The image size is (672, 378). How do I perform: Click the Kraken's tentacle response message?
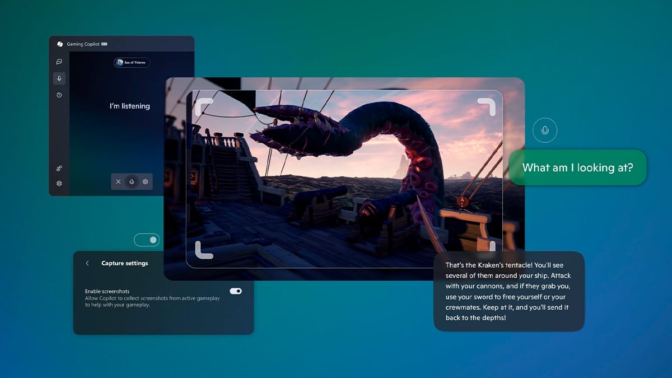pyautogui.click(x=508, y=291)
